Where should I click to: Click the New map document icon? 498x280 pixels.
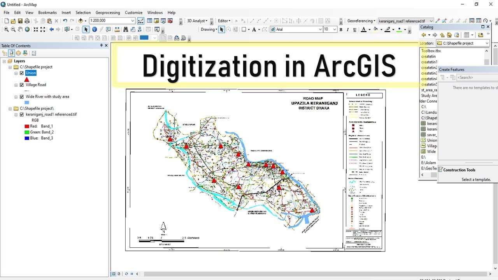(6, 21)
